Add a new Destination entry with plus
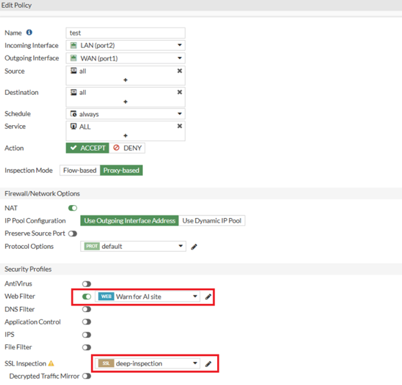This screenshot has height=385, width=402. [126, 102]
